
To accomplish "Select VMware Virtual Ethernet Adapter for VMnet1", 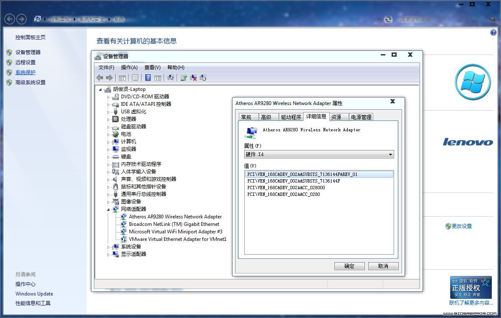I will [178, 239].
